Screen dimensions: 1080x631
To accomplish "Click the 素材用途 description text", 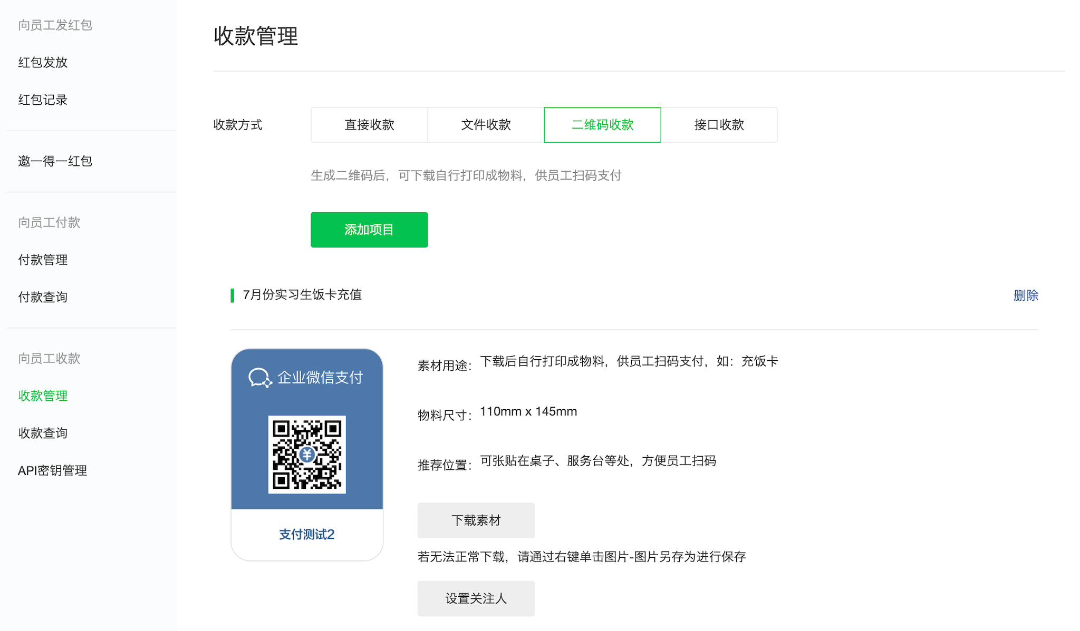I will pos(629,361).
